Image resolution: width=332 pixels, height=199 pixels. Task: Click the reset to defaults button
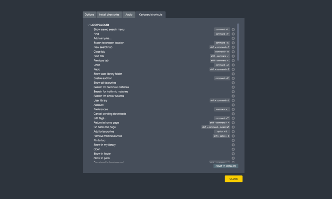pos(226,166)
